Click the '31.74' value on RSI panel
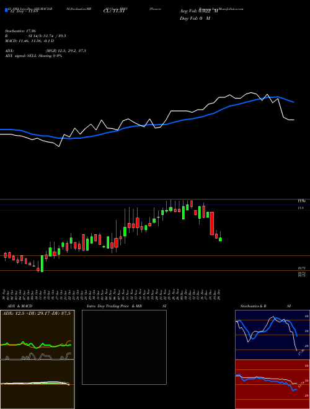This screenshot has height=409, width=310. tap(301, 385)
